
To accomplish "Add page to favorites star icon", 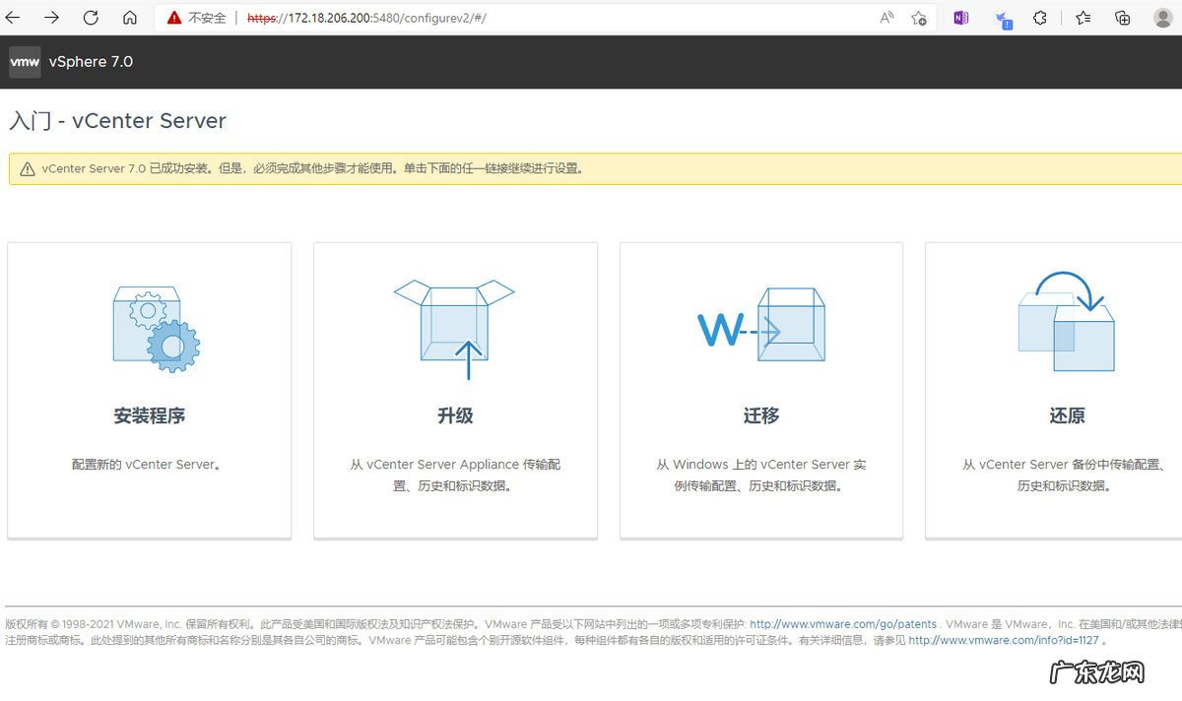I will (x=918, y=18).
